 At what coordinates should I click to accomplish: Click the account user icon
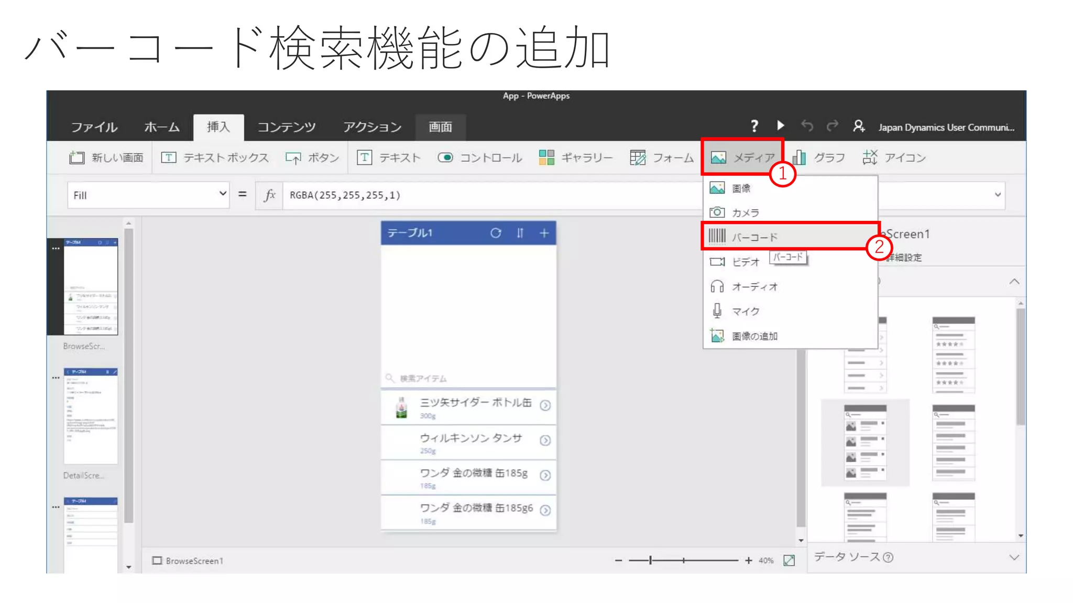point(858,126)
